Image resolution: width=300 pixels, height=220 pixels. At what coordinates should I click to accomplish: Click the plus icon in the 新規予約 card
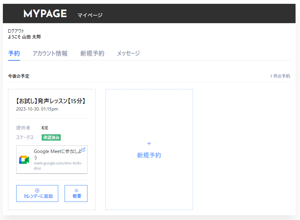(x=149, y=143)
